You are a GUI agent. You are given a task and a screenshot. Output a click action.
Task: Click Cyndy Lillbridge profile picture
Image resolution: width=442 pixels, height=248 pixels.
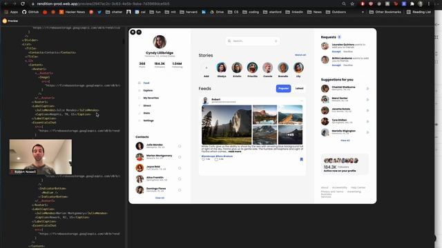(x=160, y=42)
